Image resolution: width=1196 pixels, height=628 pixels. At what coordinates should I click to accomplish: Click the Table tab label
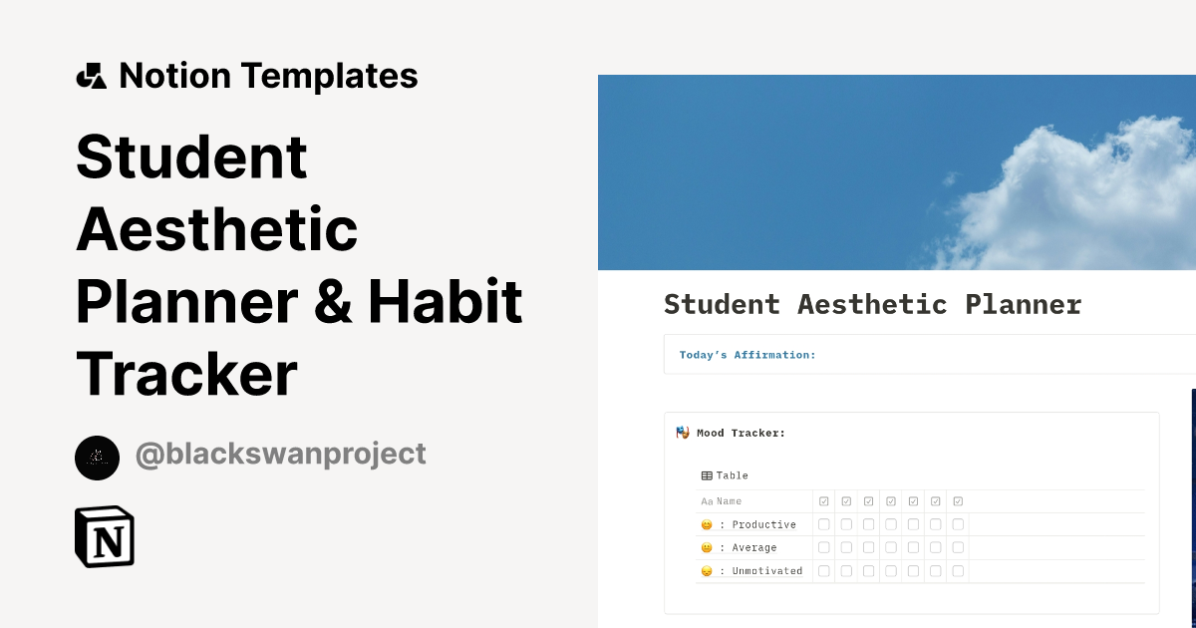pos(732,475)
